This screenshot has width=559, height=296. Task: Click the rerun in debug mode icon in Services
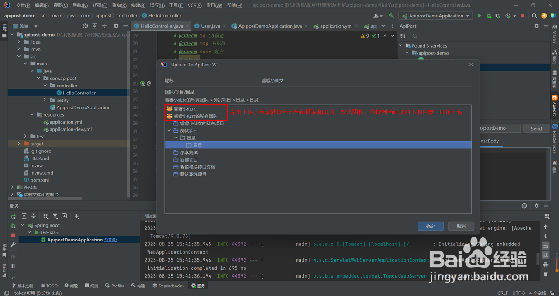(13, 226)
